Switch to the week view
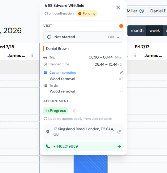Image resolution: width=167 pixels, height=173 pixels. point(155,31)
